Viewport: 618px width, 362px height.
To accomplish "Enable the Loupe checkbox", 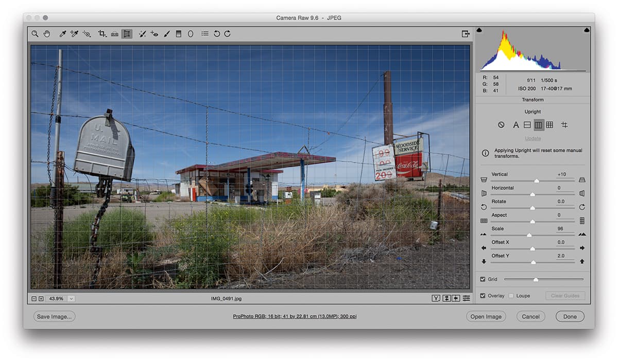I will (511, 296).
